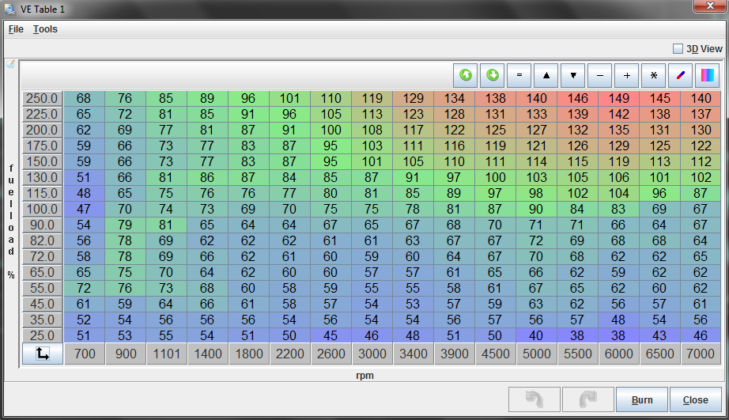The height and width of the screenshot is (420, 729).
Task: Click the 3400 rpm column header
Action: click(x=414, y=354)
